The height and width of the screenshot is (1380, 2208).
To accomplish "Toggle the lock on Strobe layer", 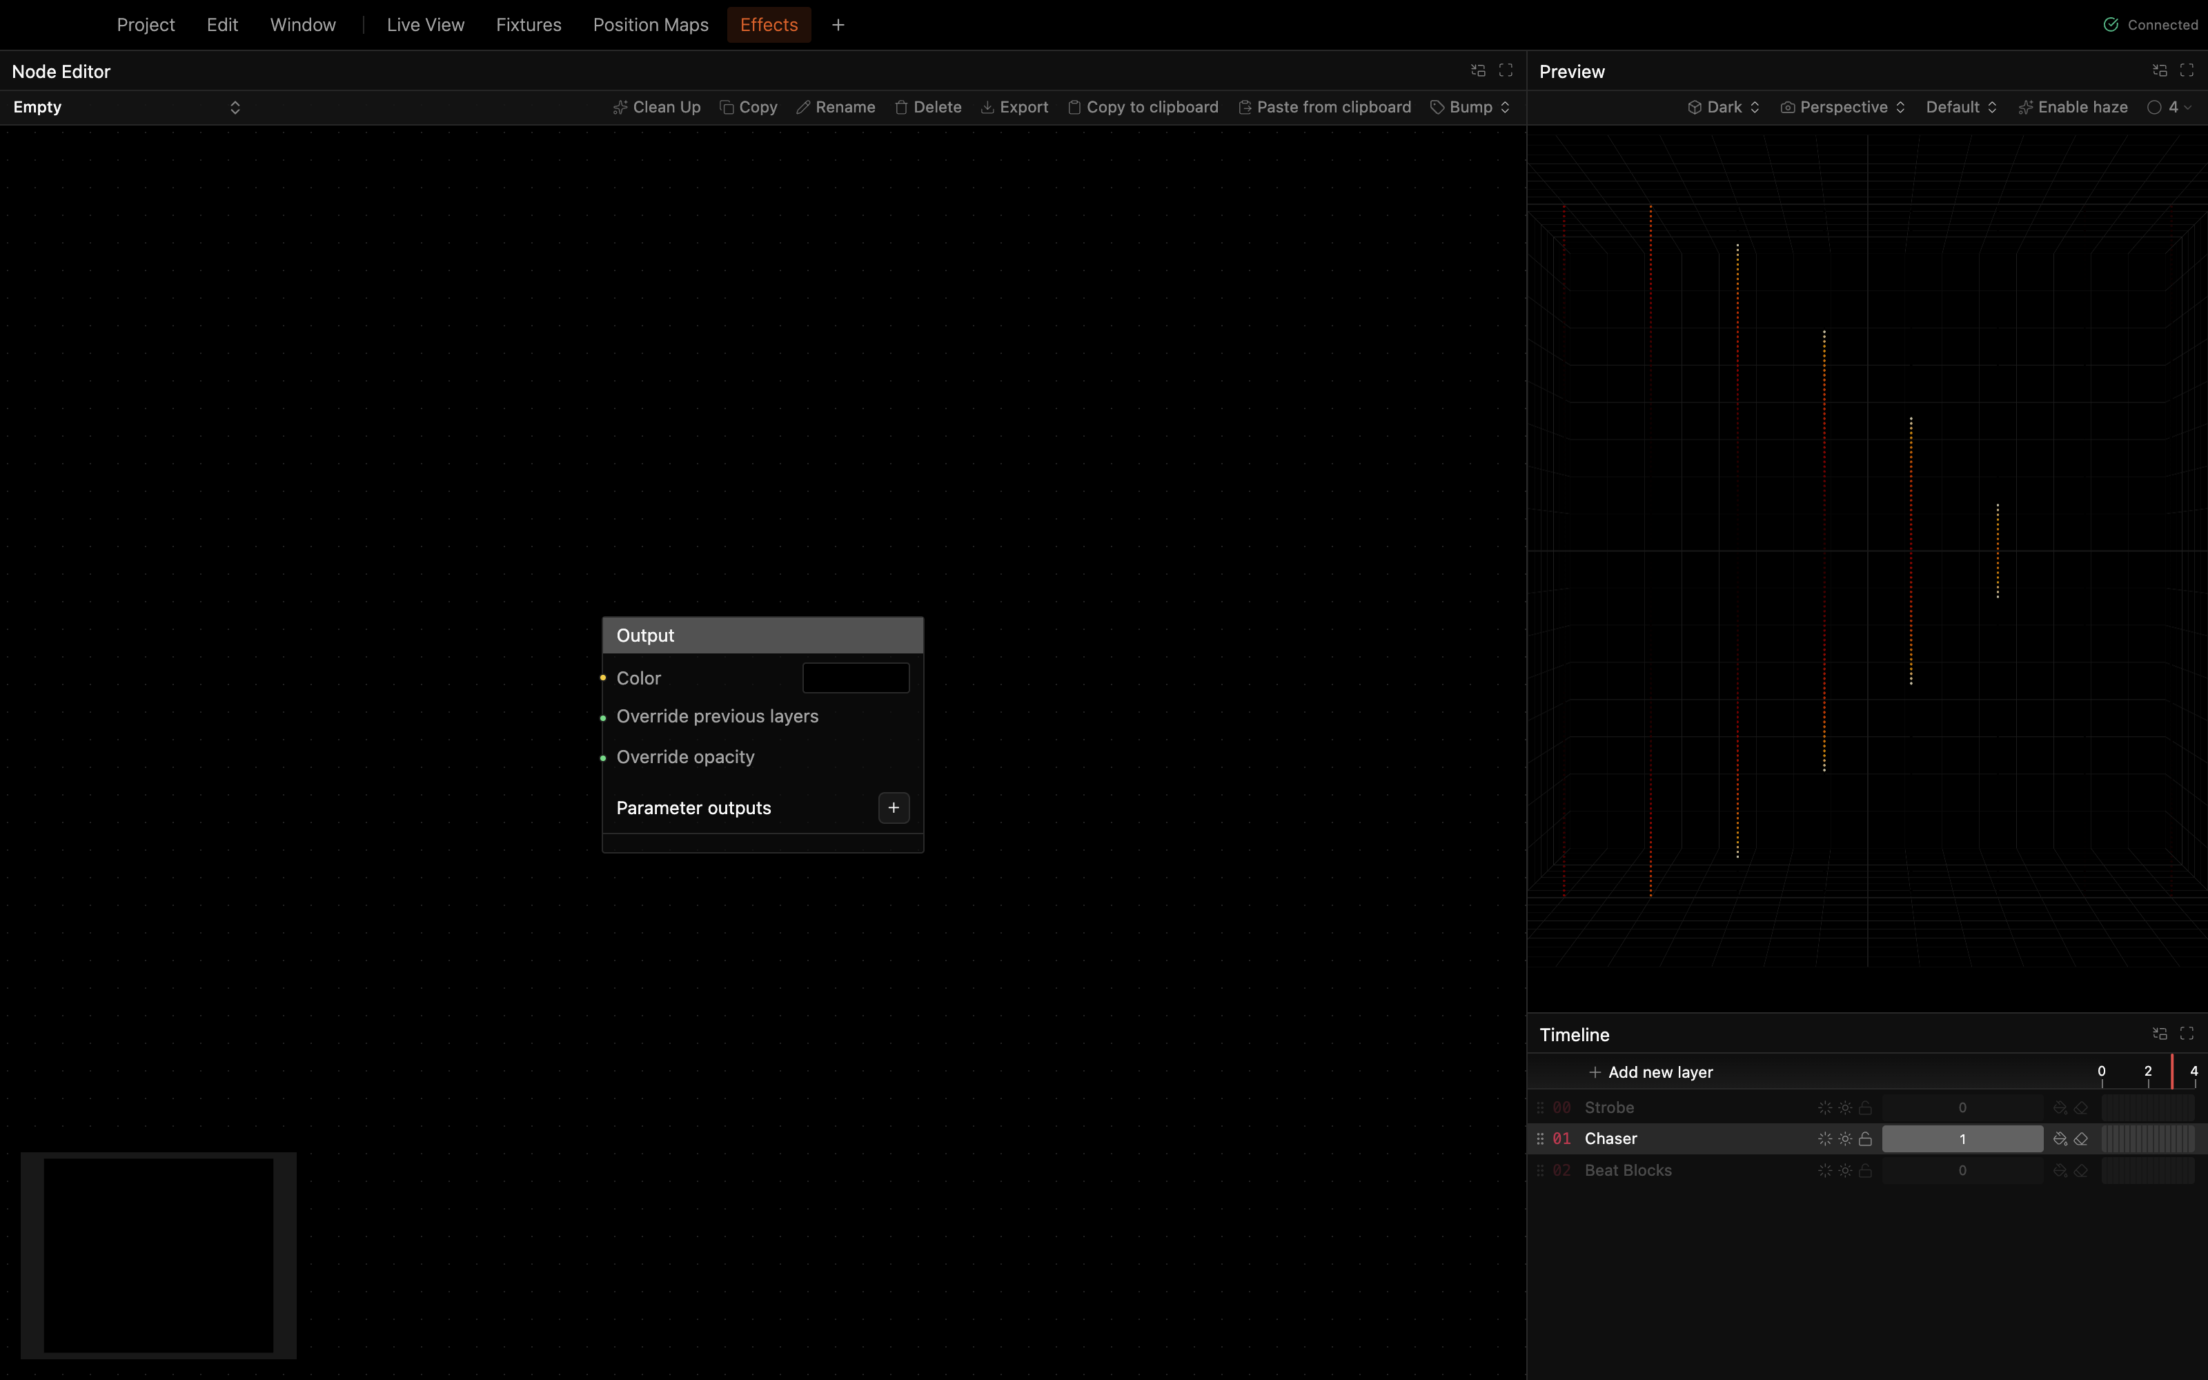I will [x=1866, y=1108].
